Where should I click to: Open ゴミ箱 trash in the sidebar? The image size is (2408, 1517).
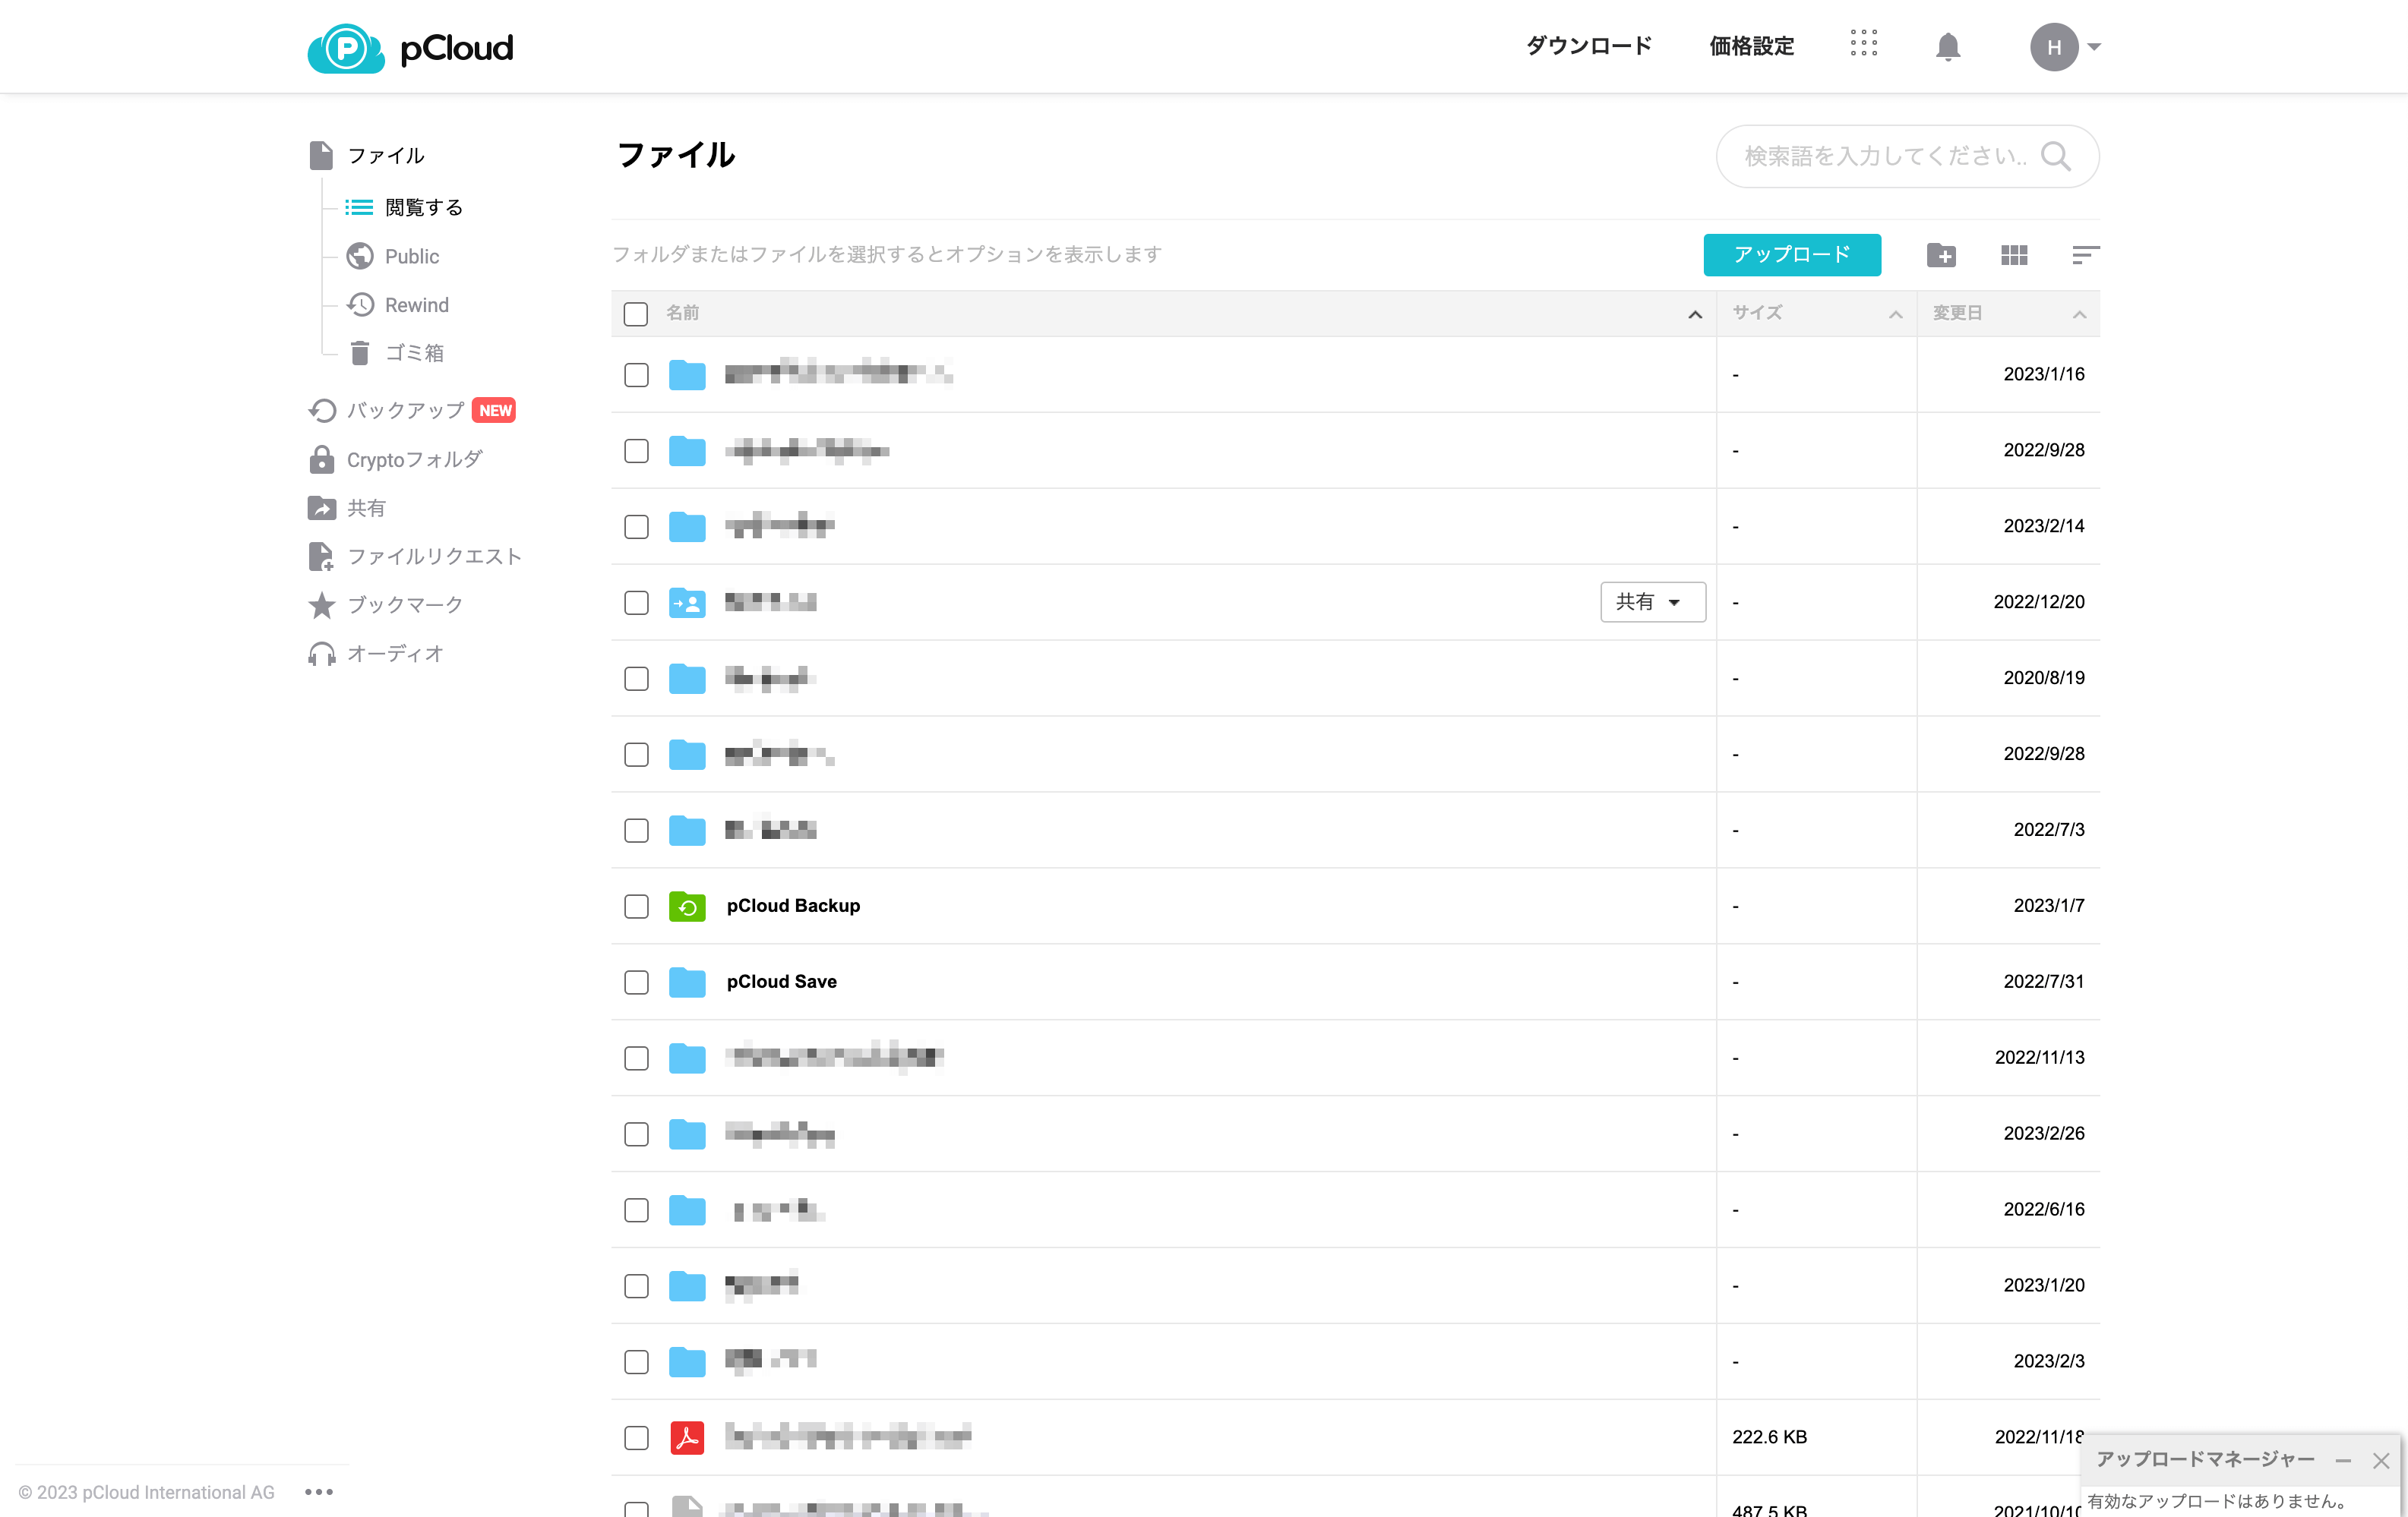coord(395,353)
